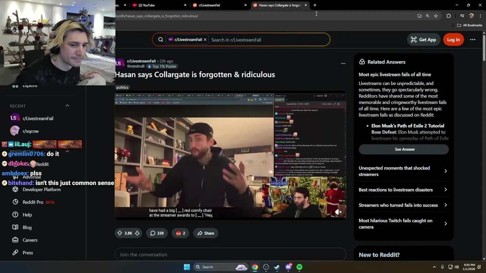Expand Best reactions to livestream disasters
This screenshot has height=273, width=486.
[x=403, y=190]
